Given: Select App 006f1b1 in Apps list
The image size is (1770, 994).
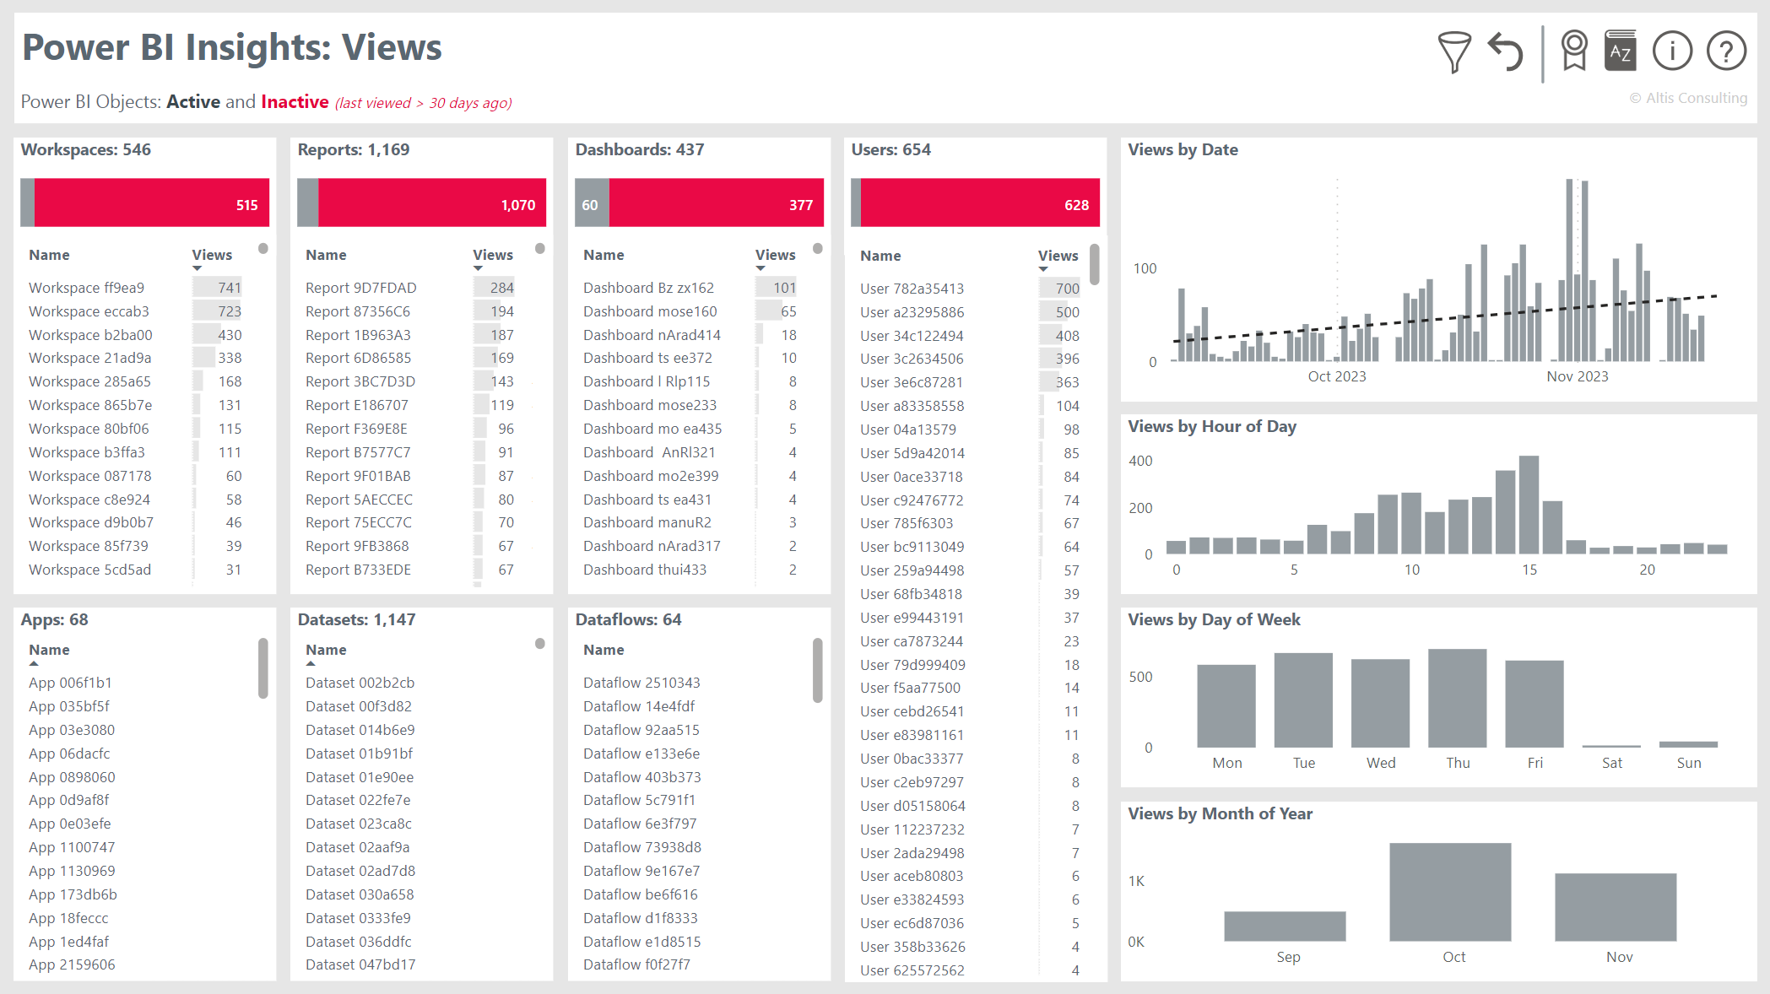Looking at the screenshot, I should click(x=70, y=683).
